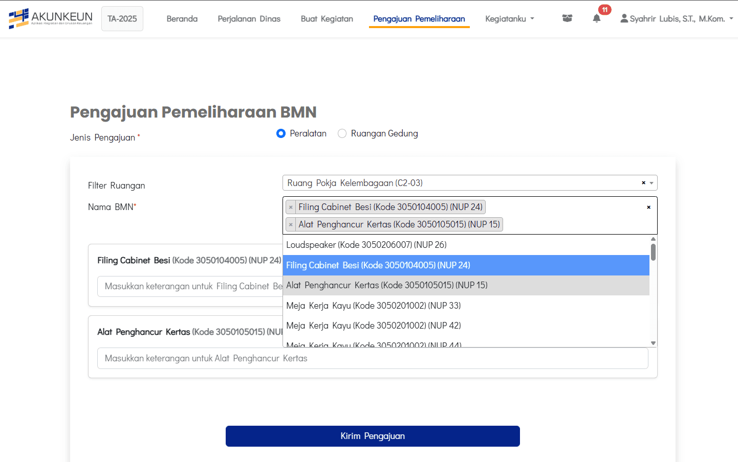
Task: Open the Perjalanan Dinas menu
Action: pyautogui.click(x=249, y=19)
